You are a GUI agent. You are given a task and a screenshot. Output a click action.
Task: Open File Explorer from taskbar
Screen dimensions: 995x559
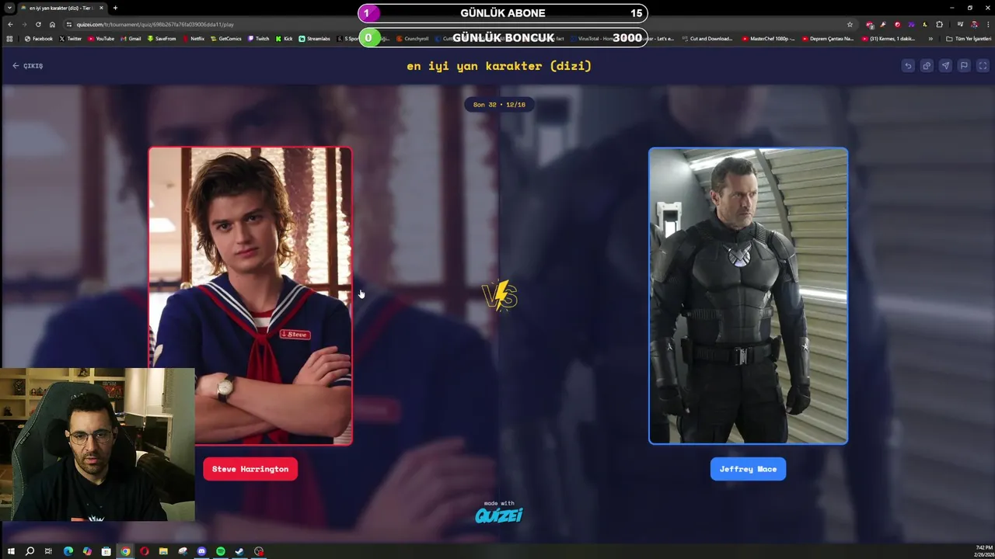click(x=163, y=551)
